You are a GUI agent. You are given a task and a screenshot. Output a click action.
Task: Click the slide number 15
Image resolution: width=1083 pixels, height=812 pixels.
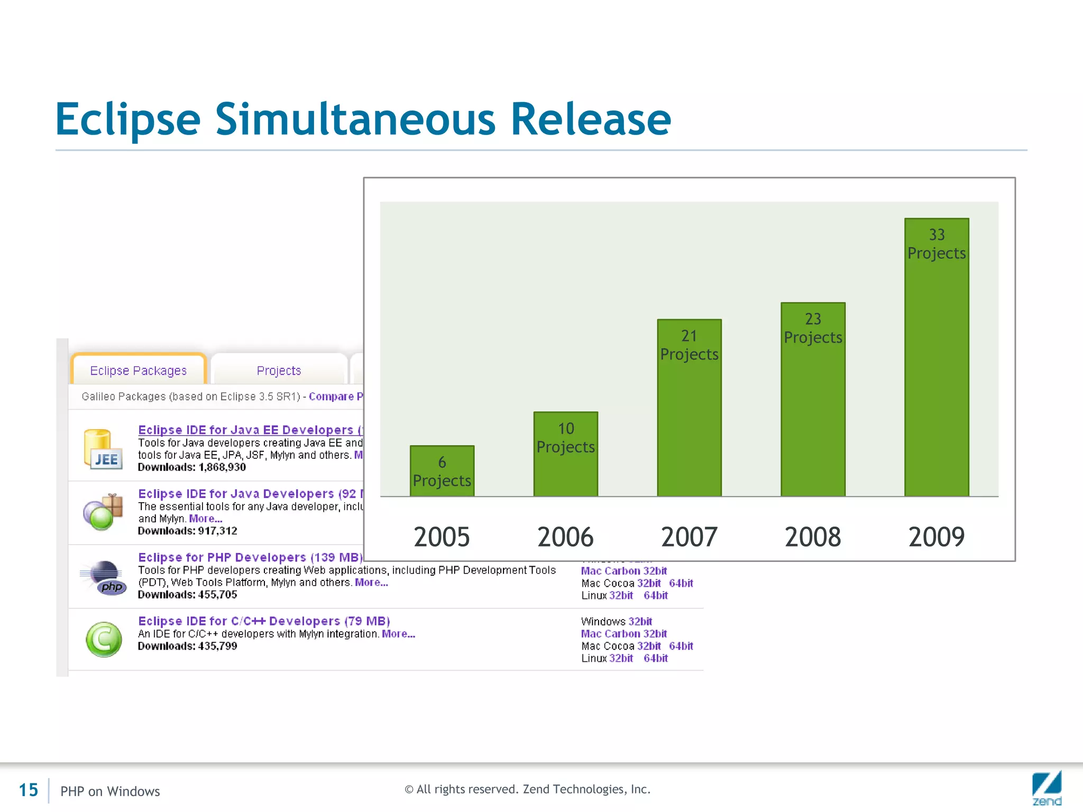(29, 790)
